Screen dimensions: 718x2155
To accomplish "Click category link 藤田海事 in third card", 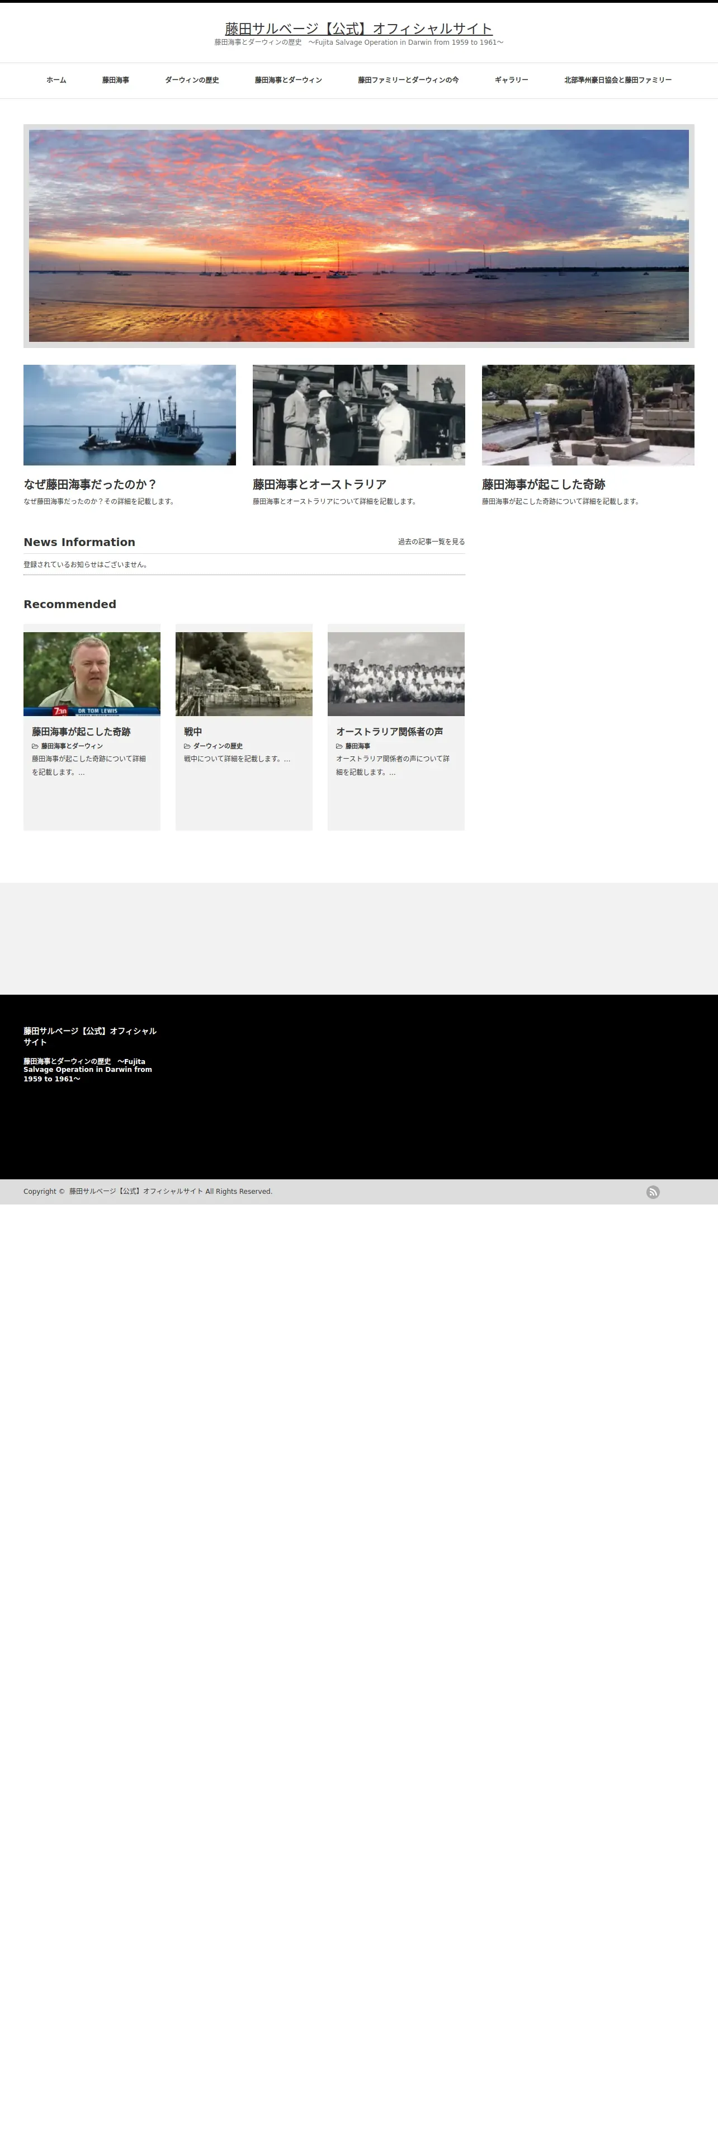I will click(358, 746).
